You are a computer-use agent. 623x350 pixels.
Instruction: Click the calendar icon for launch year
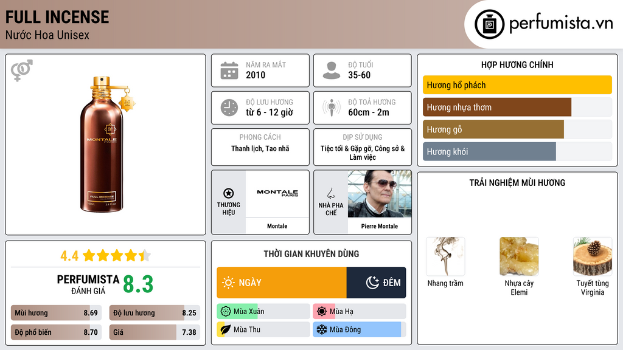tap(229, 70)
